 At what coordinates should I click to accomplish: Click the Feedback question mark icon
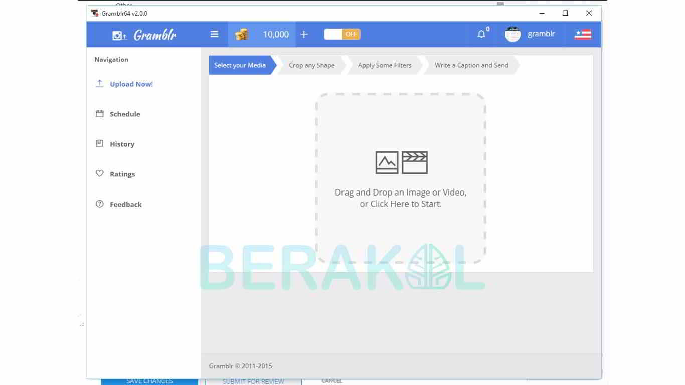pyautogui.click(x=100, y=204)
